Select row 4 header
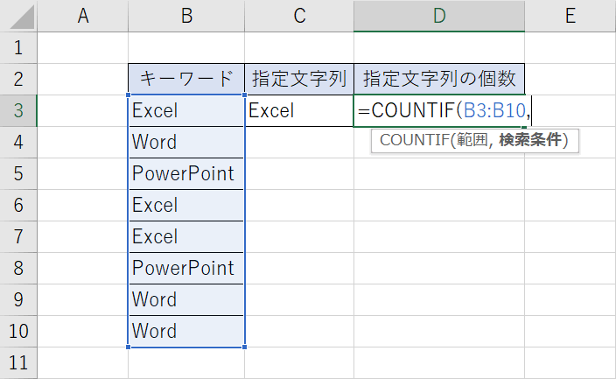Image resolution: width=616 pixels, height=379 pixels. (18, 142)
